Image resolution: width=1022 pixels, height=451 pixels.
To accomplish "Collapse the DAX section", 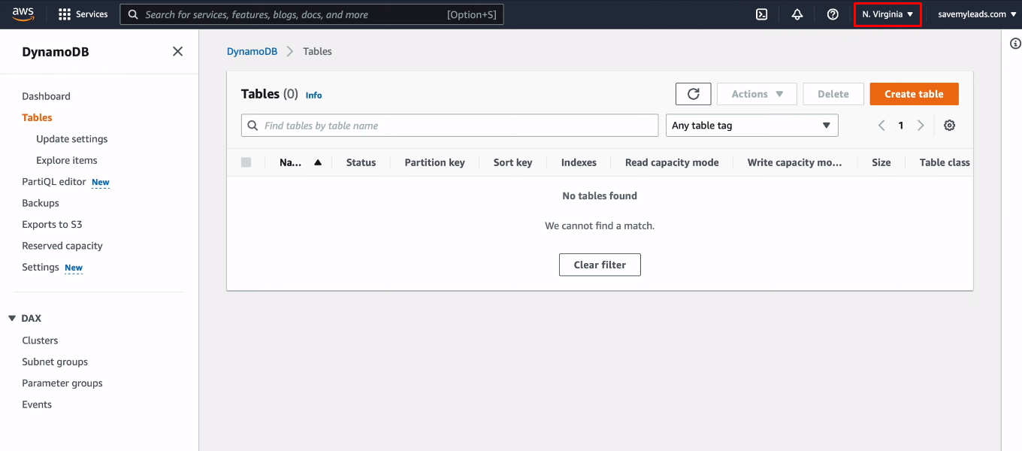I will tap(12, 319).
